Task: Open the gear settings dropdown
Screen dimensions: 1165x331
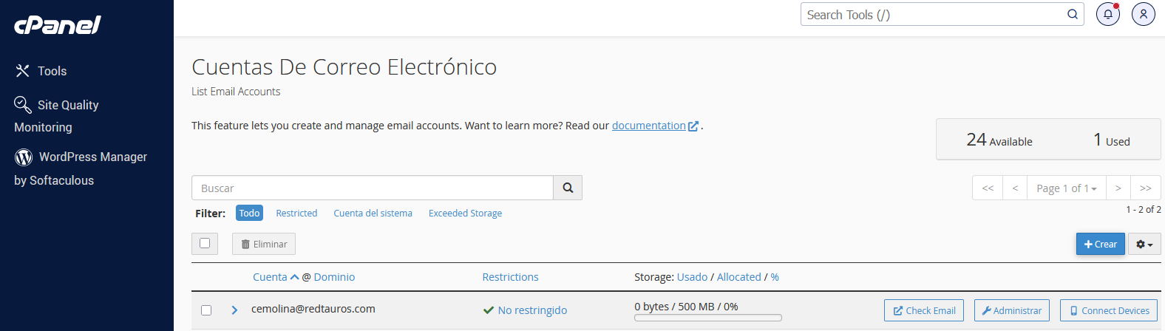Action: 1144,245
